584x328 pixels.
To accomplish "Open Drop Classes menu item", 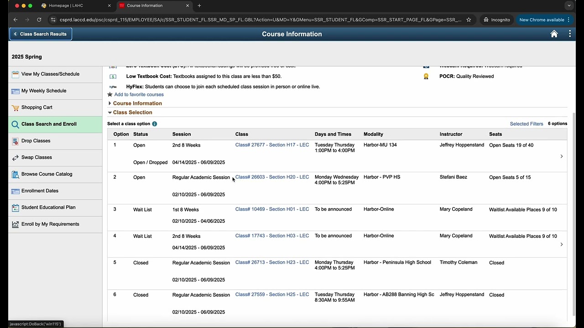I will 55,141.
